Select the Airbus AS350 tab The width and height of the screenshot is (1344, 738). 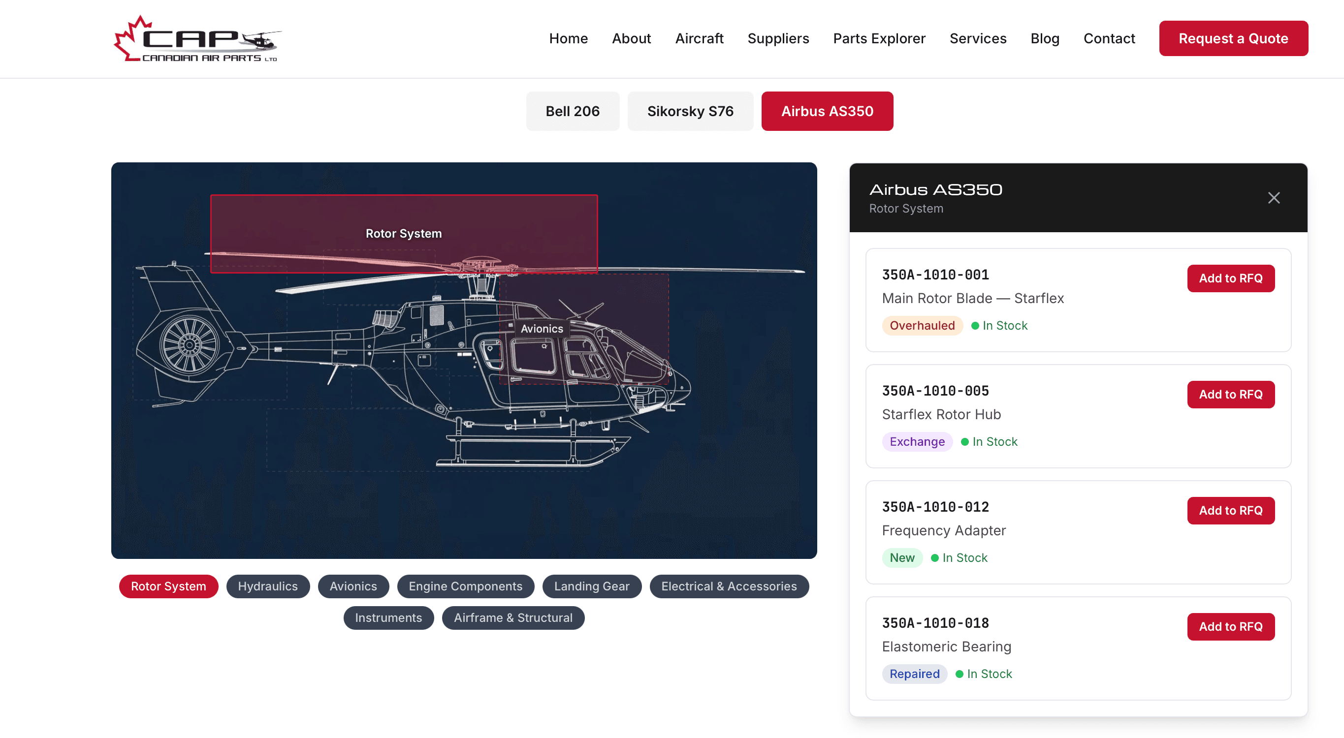click(x=827, y=111)
